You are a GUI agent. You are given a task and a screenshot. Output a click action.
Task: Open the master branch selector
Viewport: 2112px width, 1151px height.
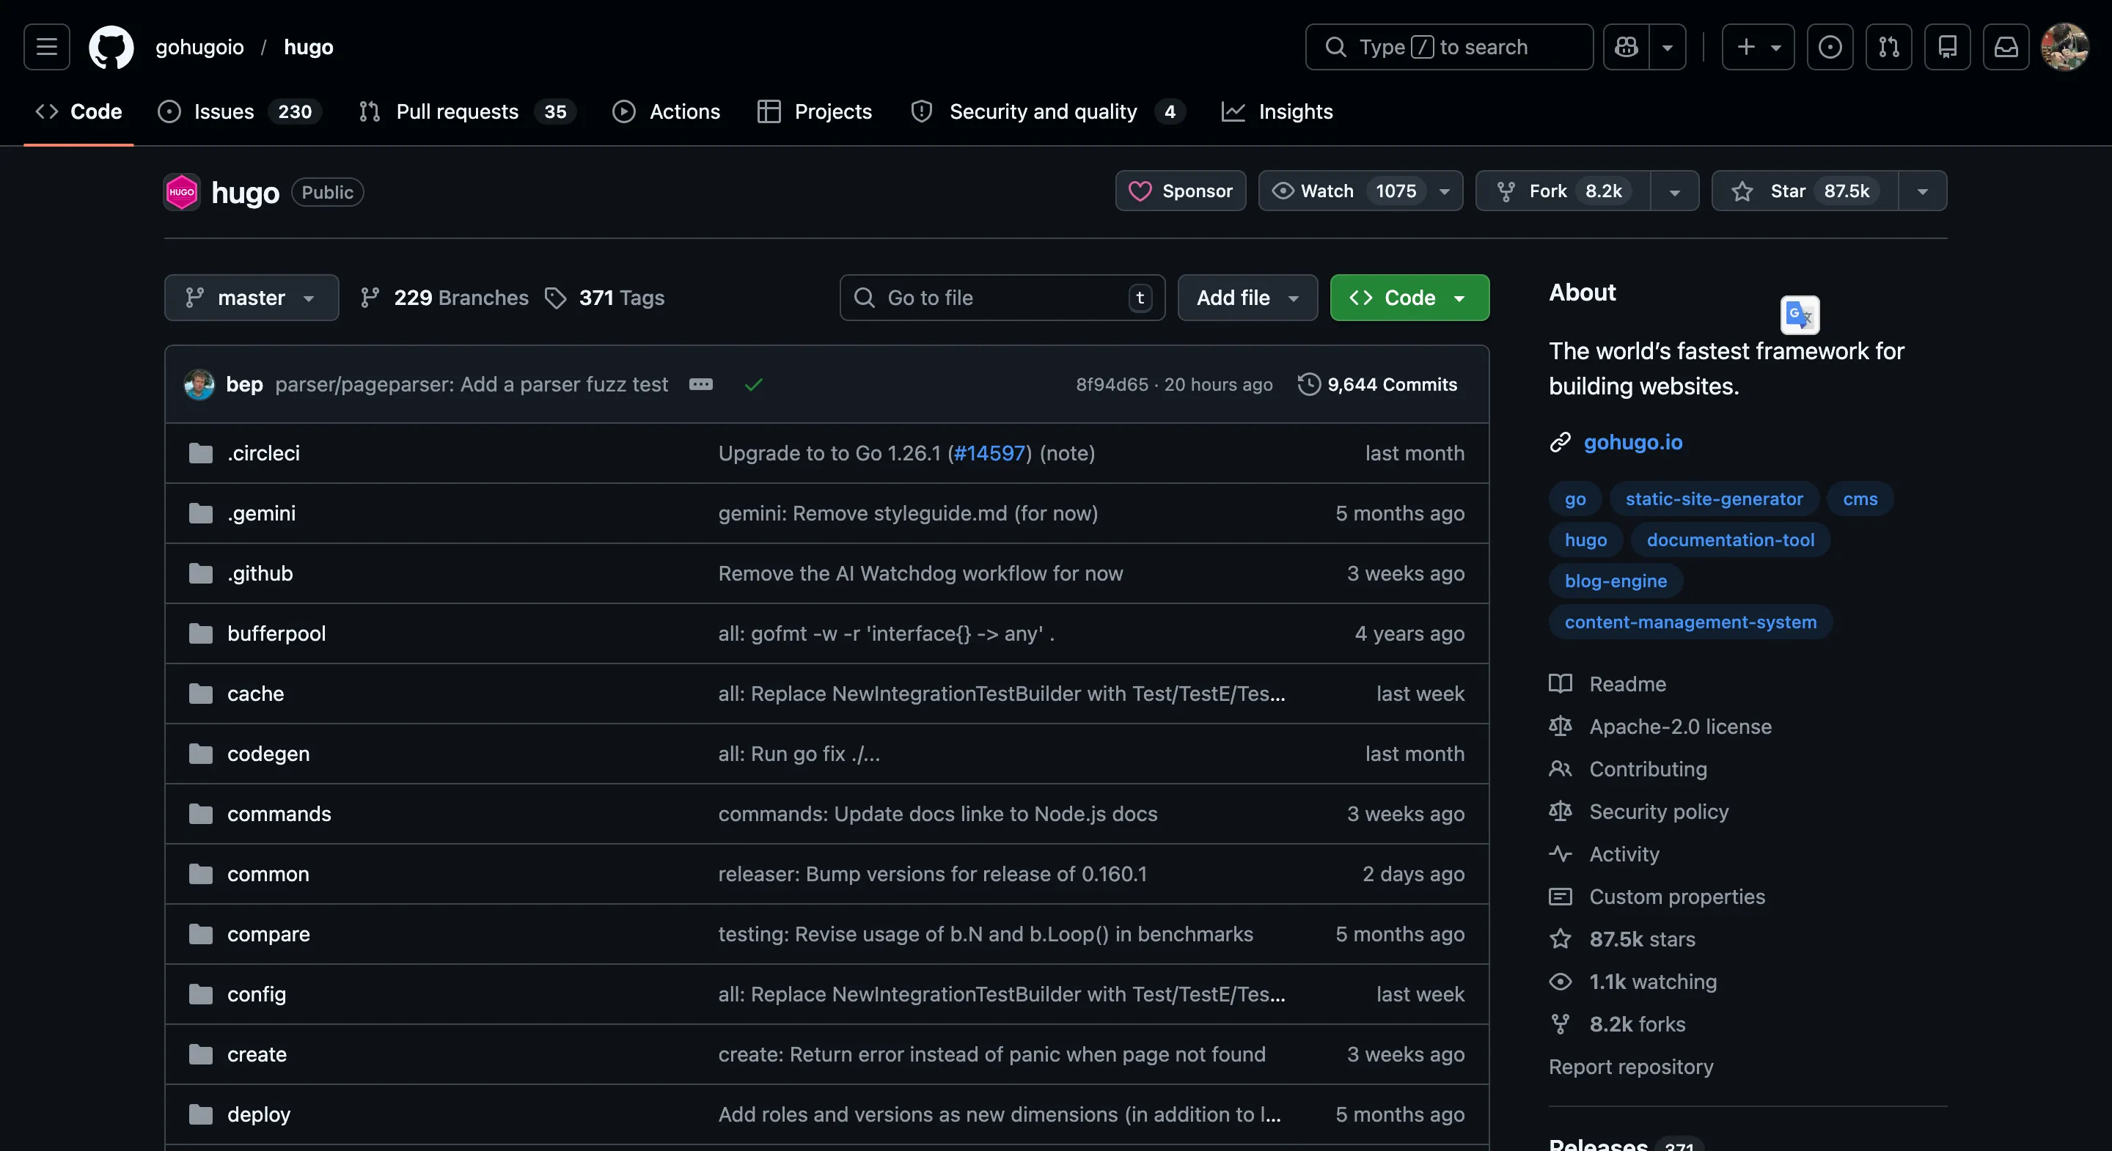(x=251, y=298)
